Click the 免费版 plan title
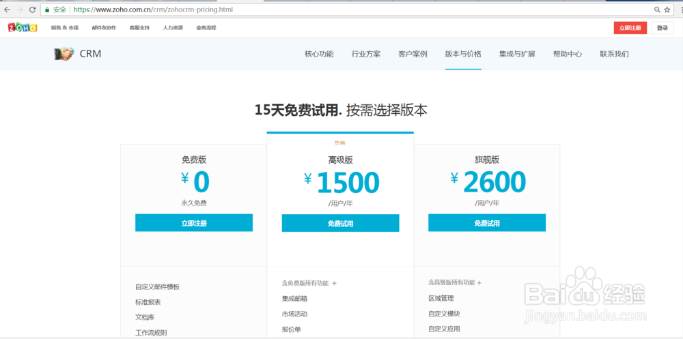Screen dimensions: 683x339 tap(194, 160)
